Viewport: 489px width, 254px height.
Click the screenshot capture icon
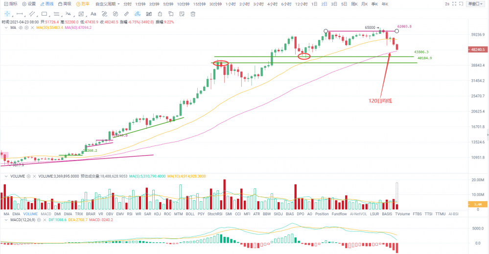461,4
